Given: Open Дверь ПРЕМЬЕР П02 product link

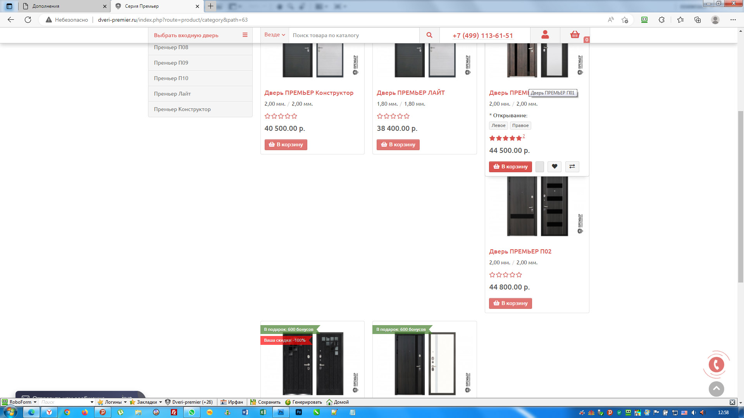Looking at the screenshot, I should tap(520, 252).
